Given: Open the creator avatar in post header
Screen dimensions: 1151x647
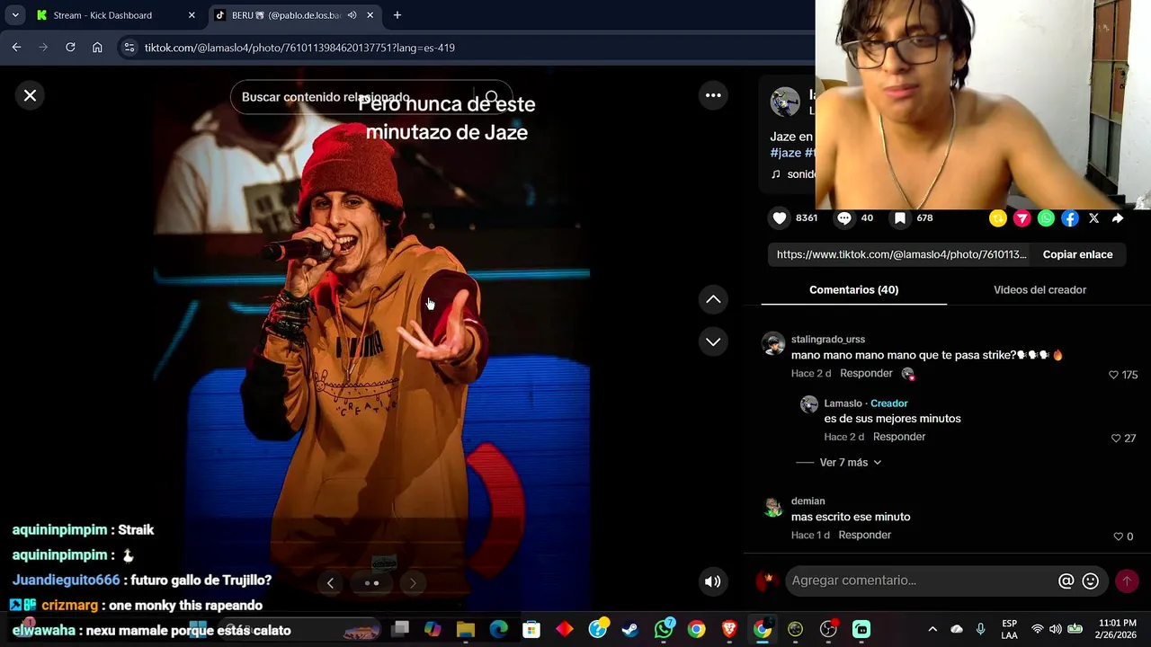Looking at the screenshot, I should tap(785, 102).
